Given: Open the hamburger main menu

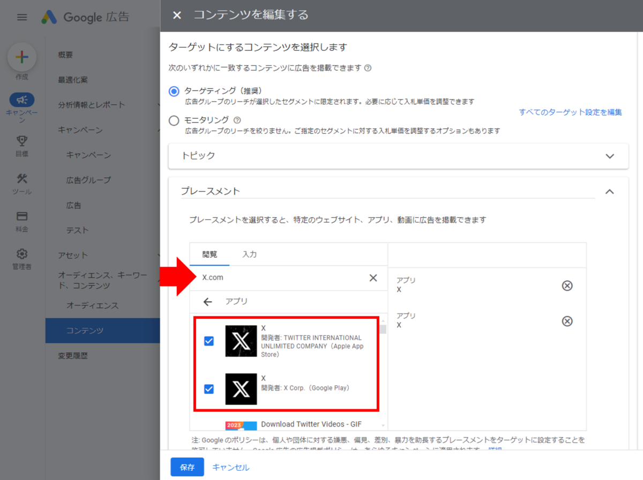Looking at the screenshot, I should (22, 17).
